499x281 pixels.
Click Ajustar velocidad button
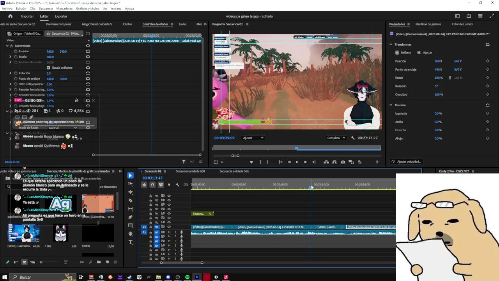point(407,162)
